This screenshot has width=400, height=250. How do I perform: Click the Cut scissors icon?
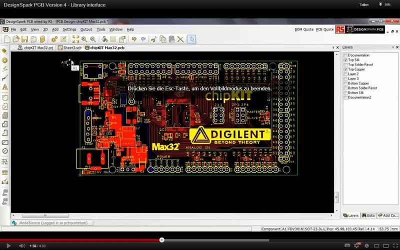point(154,39)
